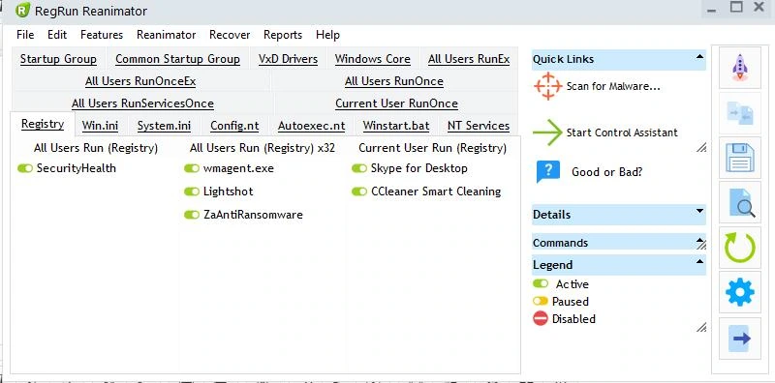Screen dimensions: 775x383
Task: Open the Help menu
Action: [327, 35]
